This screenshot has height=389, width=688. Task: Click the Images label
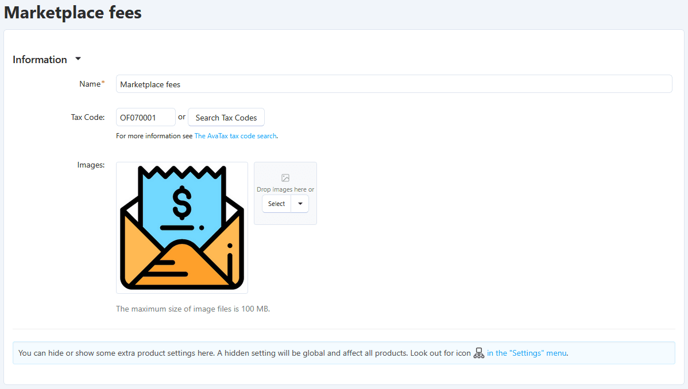[91, 165]
